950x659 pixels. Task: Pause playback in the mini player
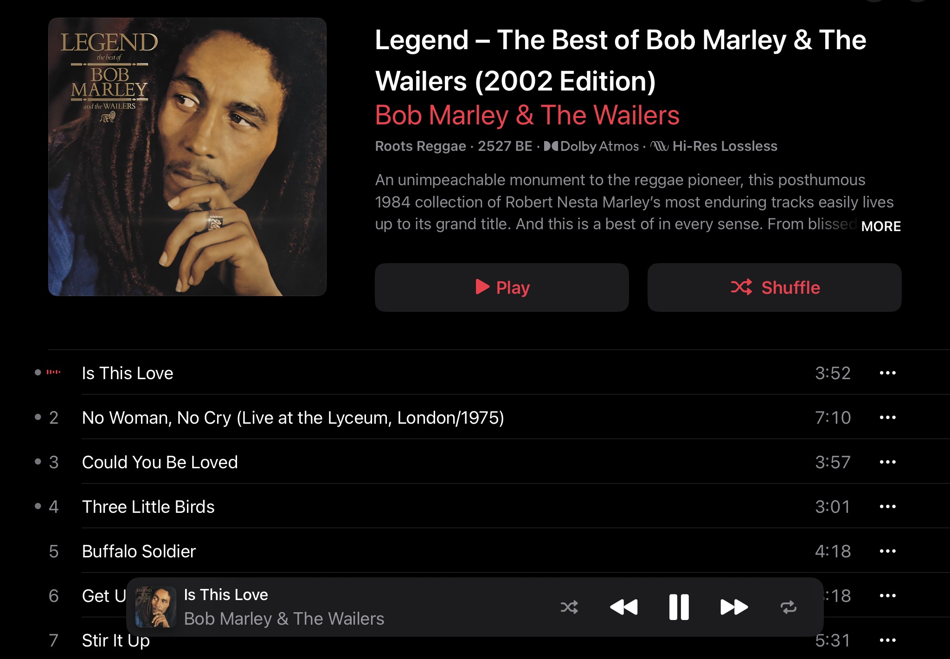click(x=679, y=607)
